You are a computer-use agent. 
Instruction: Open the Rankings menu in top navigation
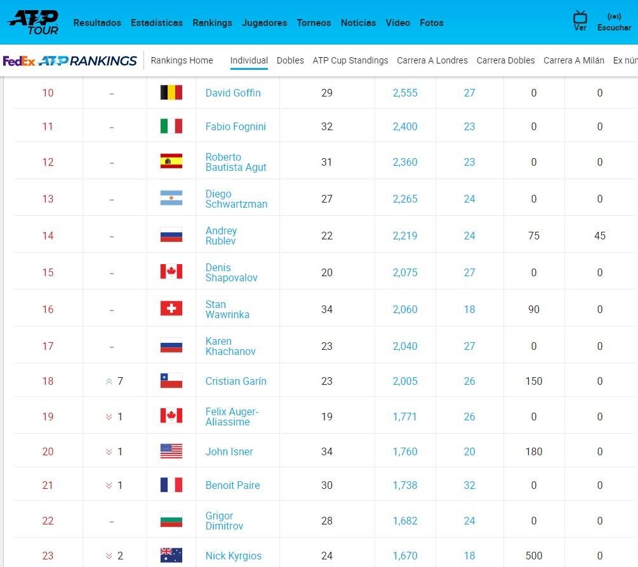(213, 23)
